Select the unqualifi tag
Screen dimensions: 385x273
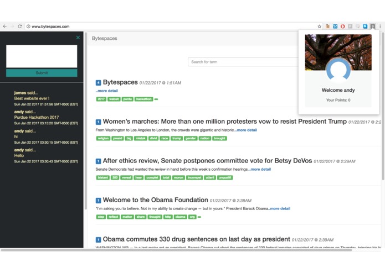[225, 177]
